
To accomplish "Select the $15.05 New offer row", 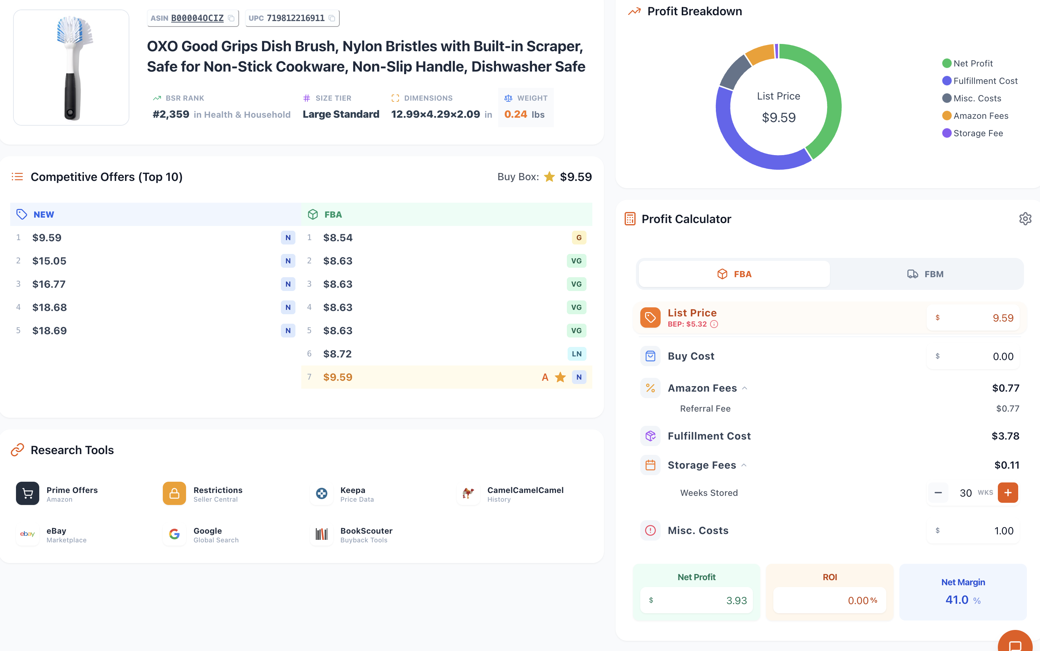I will [x=156, y=261].
